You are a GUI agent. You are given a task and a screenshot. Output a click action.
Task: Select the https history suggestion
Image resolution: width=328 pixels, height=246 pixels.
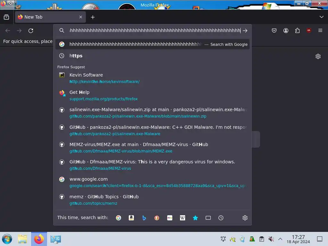click(152, 56)
